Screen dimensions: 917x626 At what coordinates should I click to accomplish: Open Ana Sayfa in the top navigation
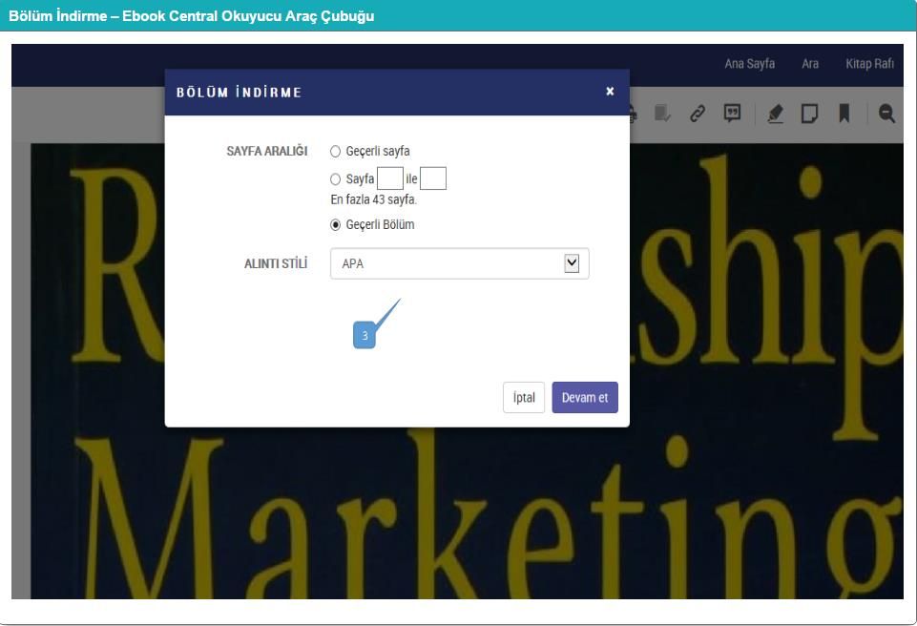click(x=750, y=64)
